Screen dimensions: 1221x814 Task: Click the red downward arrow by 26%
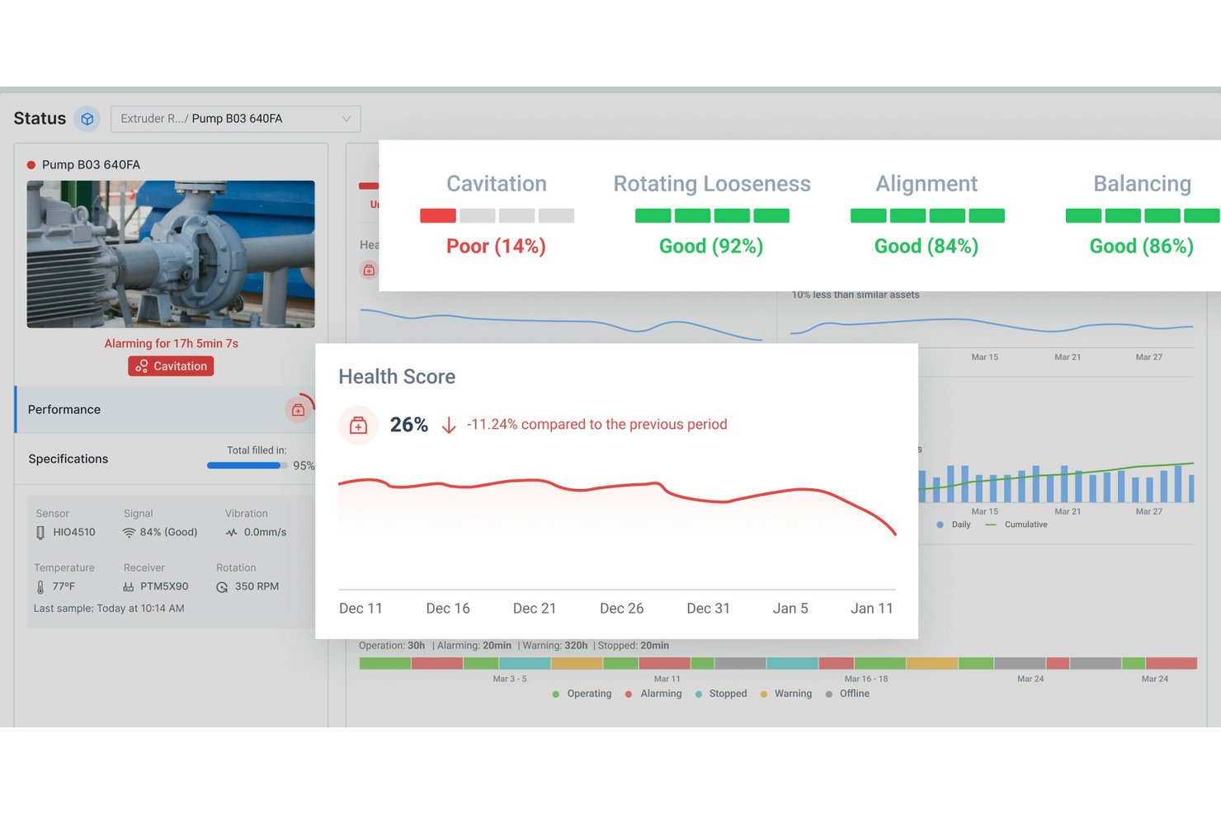[449, 425]
